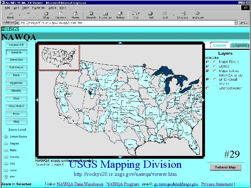
Task: Select the Region zoom level icon
Action: coord(6,143)
